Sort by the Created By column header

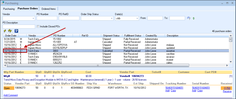click(x=154, y=36)
